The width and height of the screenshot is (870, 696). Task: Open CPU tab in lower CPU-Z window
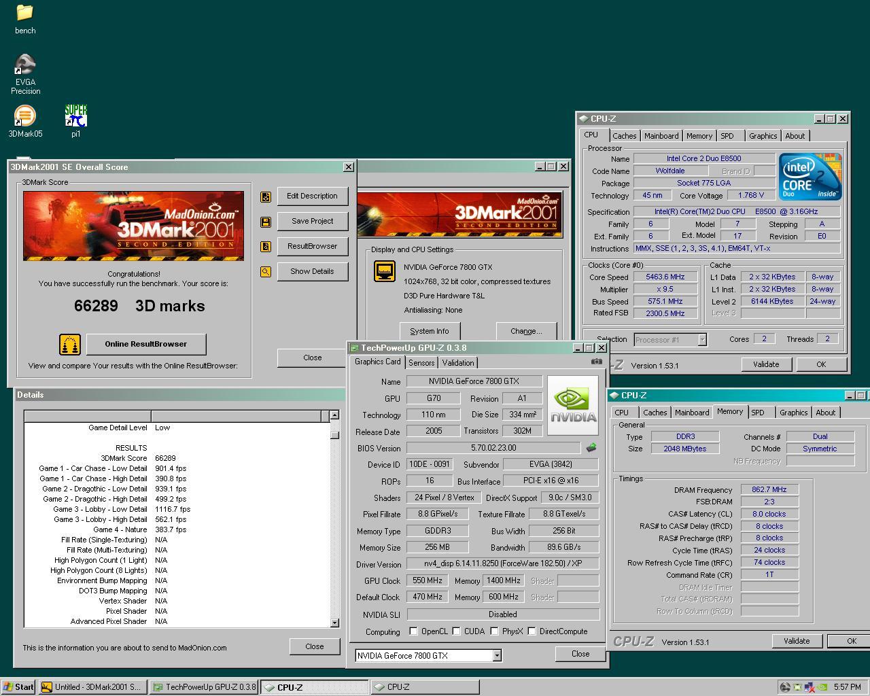point(621,413)
